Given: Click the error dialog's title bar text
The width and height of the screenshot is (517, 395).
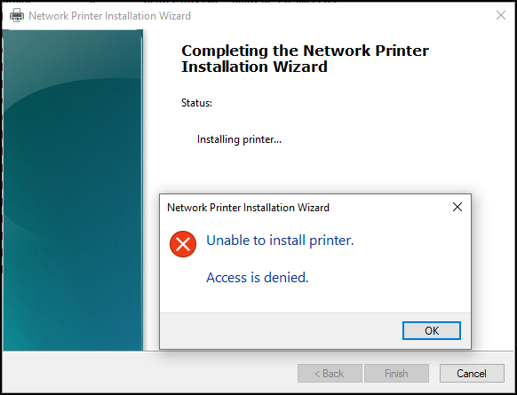Looking at the screenshot, I should 248,208.
